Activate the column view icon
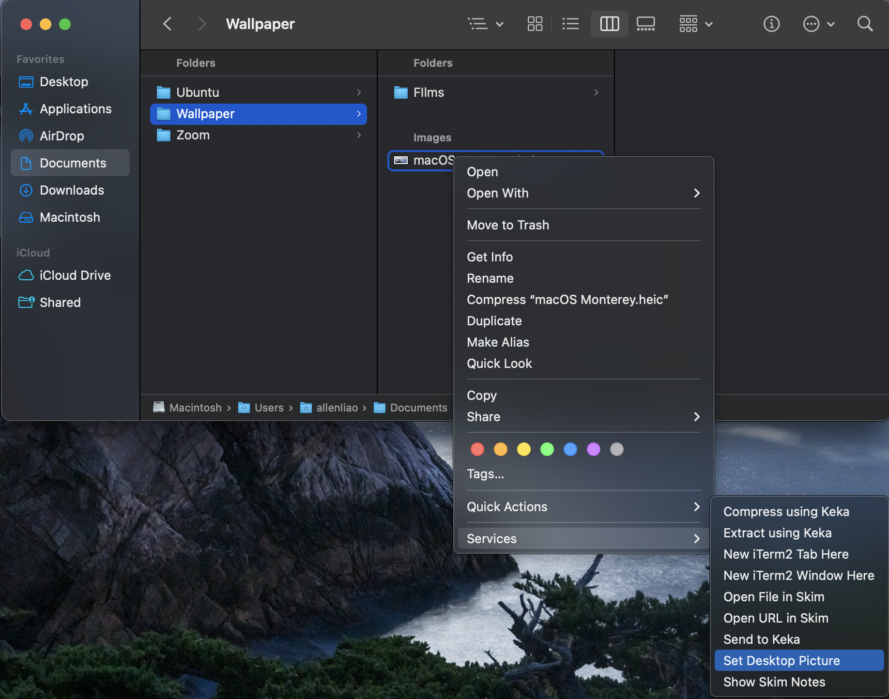This screenshot has height=699, width=889. (609, 23)
